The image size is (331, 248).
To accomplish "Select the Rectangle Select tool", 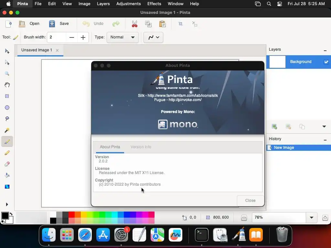I will 7,96.
